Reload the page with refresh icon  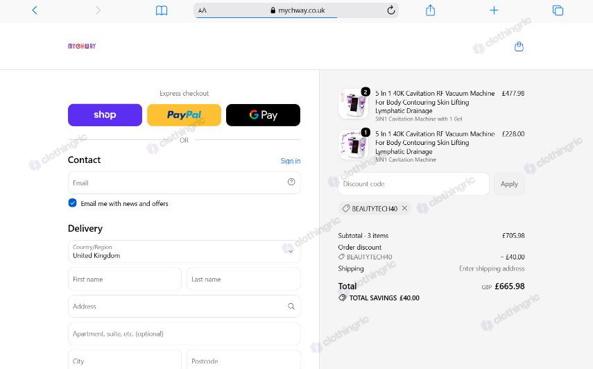(391, 10)
